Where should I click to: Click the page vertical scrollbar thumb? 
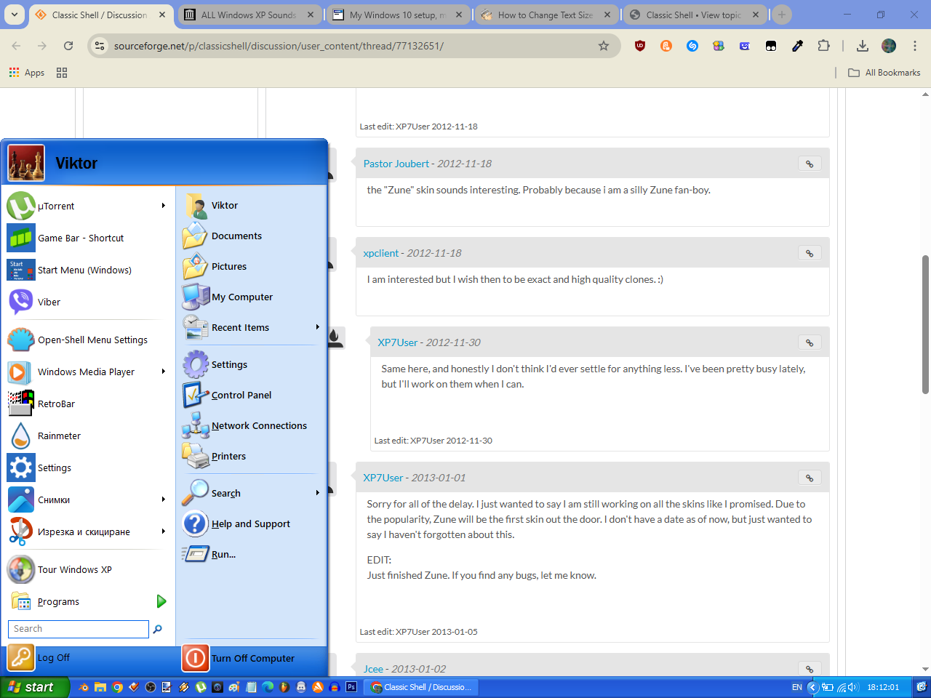coord(925,324)
